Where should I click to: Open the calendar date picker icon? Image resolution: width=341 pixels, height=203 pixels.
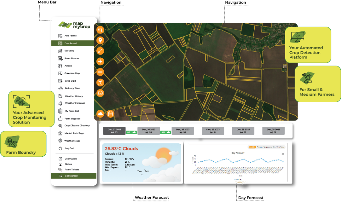(x=110, y=114)
